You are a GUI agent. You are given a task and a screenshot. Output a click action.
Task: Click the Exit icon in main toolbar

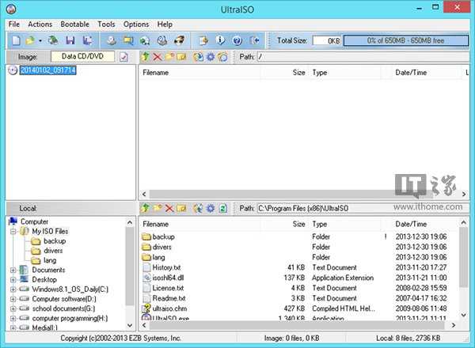point(254,40)
